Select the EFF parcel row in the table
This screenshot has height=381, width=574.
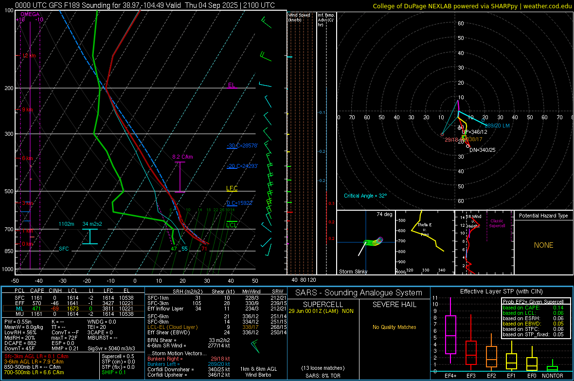tap(73, 303)
